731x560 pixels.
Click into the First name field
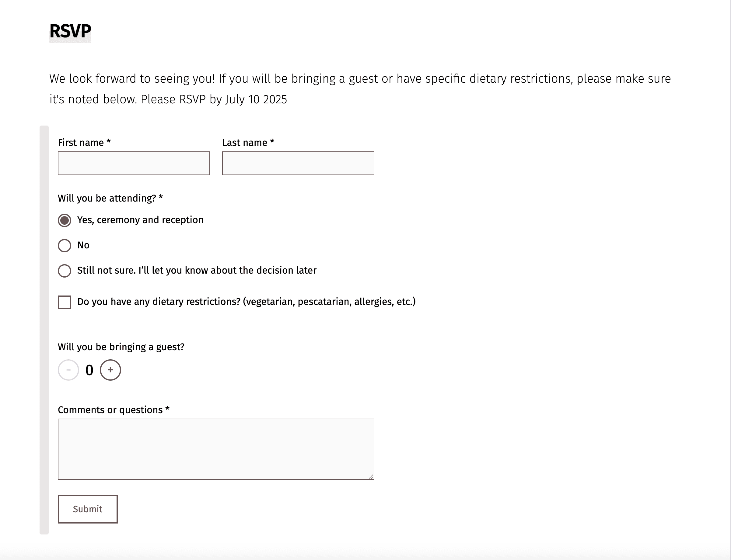click(x=134, y=163)
